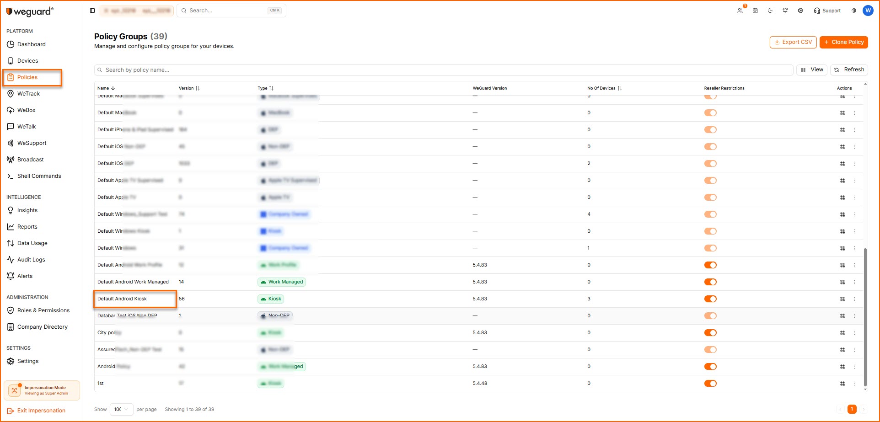Click the Insights lightbulb icon

coord(11,210)
